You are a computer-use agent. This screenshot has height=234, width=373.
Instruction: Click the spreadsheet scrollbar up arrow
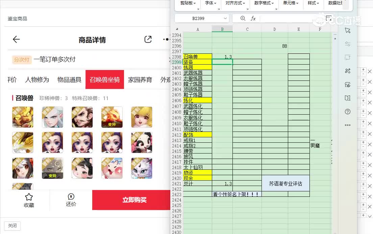click(x=335, y=38)
